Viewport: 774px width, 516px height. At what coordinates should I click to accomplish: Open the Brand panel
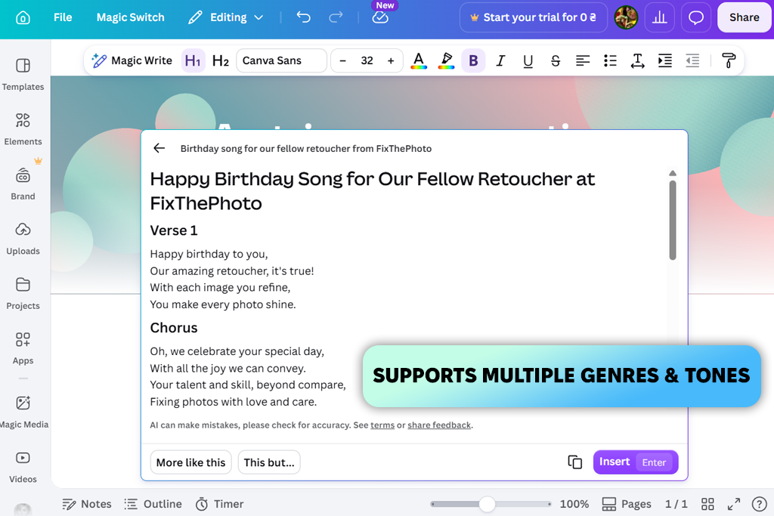tap(23, 184)
